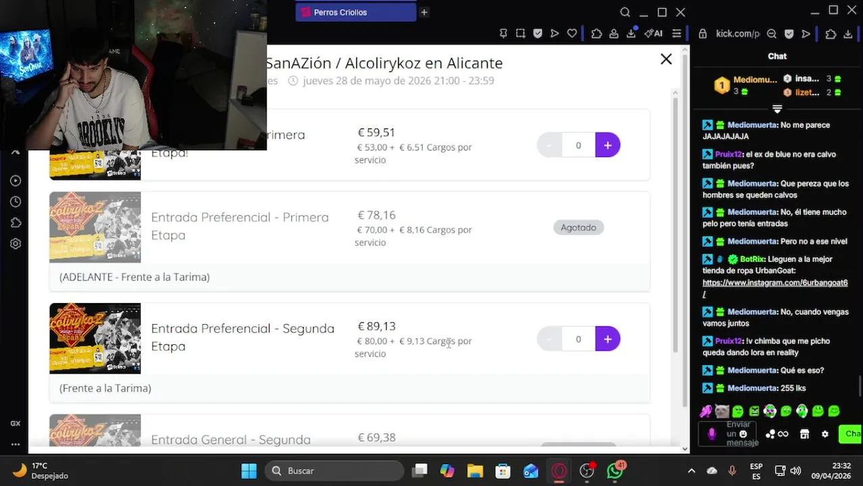Open the sidebar three-dots menu
Viewport: 863px width, 486px height.
click(16, 444)
